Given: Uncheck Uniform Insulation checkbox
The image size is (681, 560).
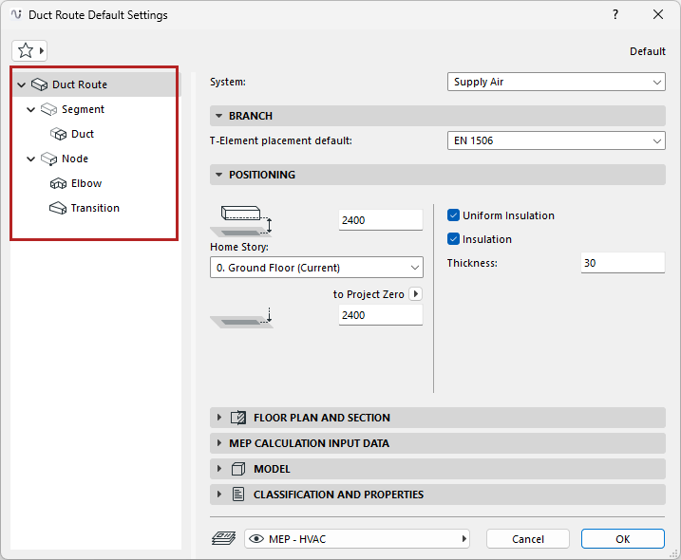Looking at the screenshot, I should pos(453,215).
